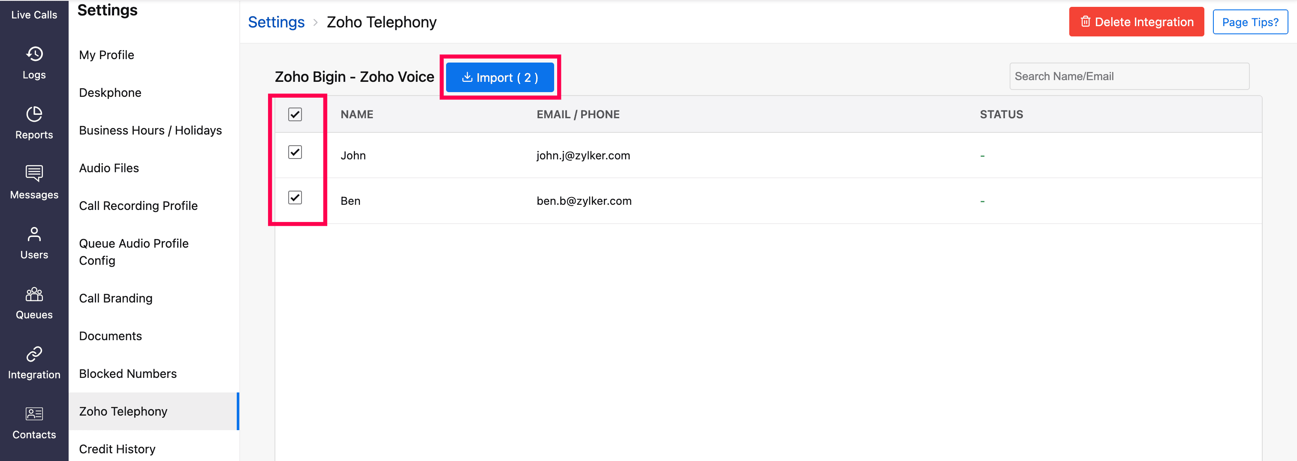This screenshot has height=461, width=1297.
Task: Open Business Hours / Holidays settings
Action: (151, 130)
